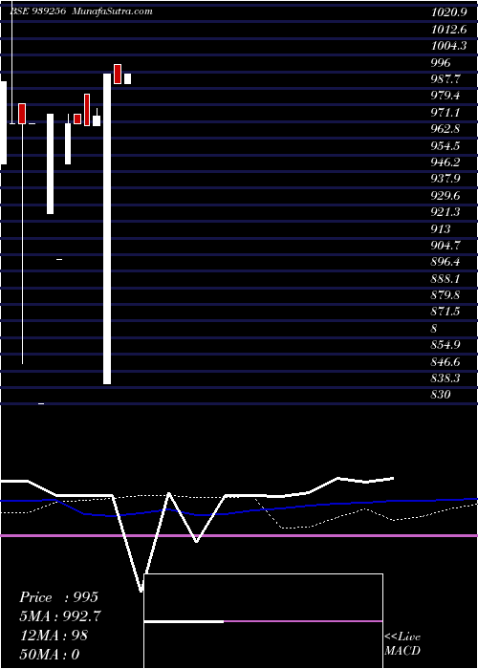
Task: Click the 946.2 price axis label
Action: 445,162
